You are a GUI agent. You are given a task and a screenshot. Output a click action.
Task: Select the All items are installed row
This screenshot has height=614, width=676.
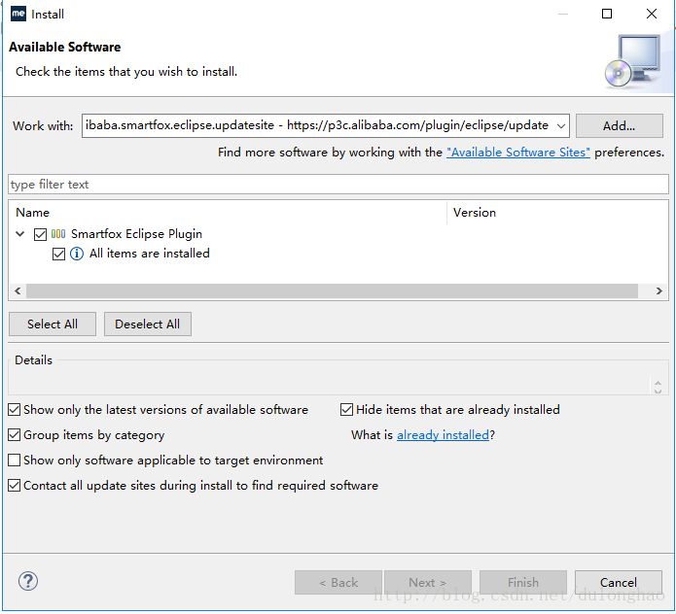coord(149,254)
